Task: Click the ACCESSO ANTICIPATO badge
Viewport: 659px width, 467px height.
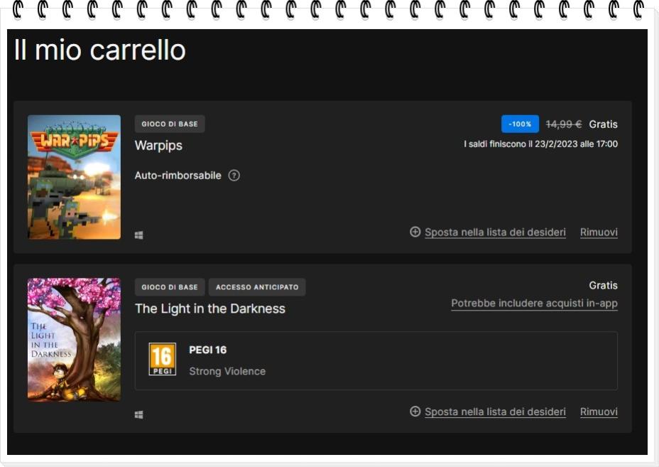Action: (256, 287)
